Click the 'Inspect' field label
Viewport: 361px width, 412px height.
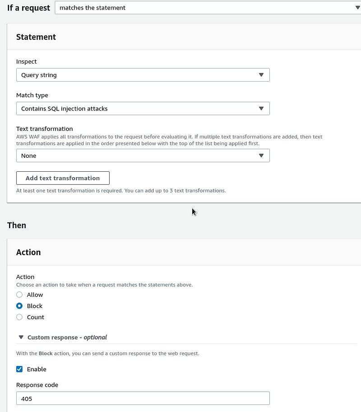(26, 61)
